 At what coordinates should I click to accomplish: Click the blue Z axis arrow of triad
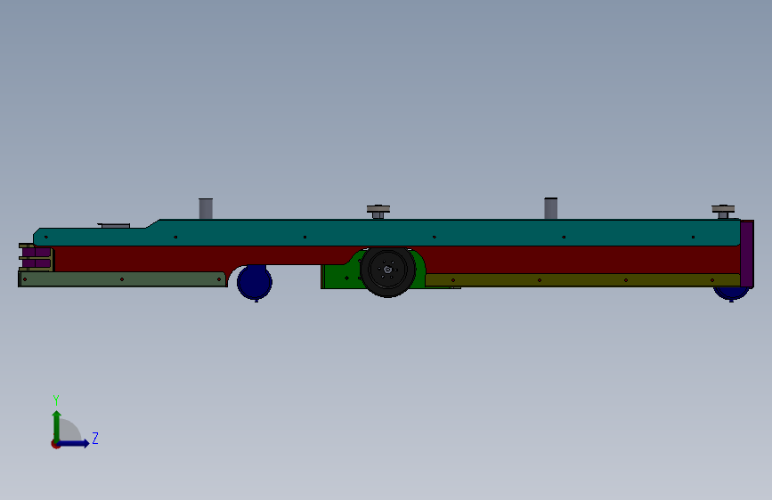click(74, 443)
